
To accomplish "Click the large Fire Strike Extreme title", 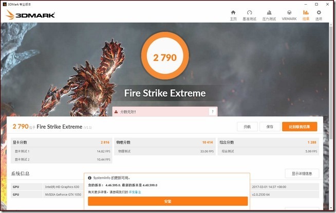I will (165, 93).
